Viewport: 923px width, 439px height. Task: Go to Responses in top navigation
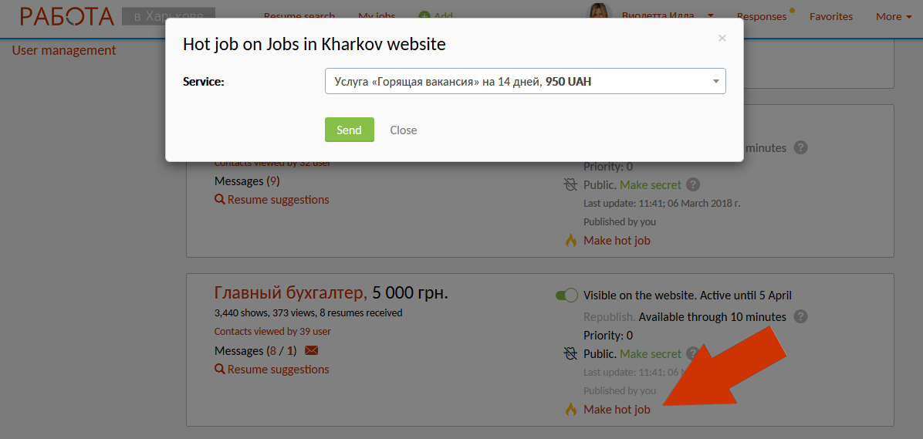tap(761, 16)
